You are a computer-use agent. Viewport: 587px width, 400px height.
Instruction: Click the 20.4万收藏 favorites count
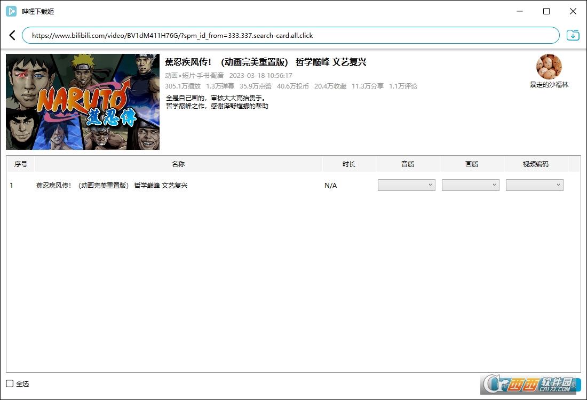pyautogui.click(x=330, y=86)
